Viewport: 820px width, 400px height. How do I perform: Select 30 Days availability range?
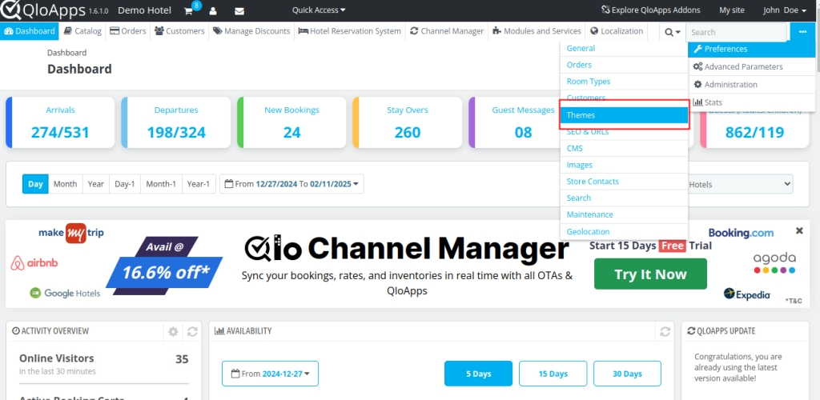pyautogui.click(x=627, y=374)
